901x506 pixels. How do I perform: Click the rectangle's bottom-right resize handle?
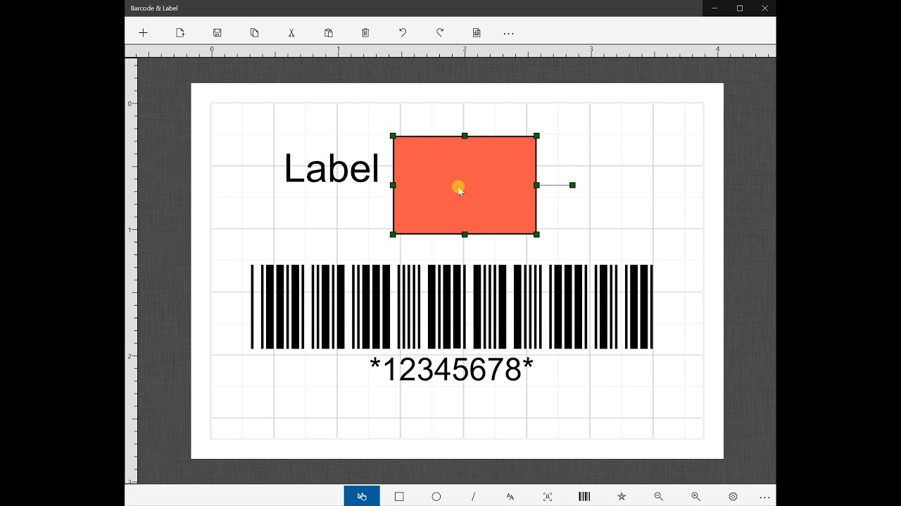click(x=537, y=235)
